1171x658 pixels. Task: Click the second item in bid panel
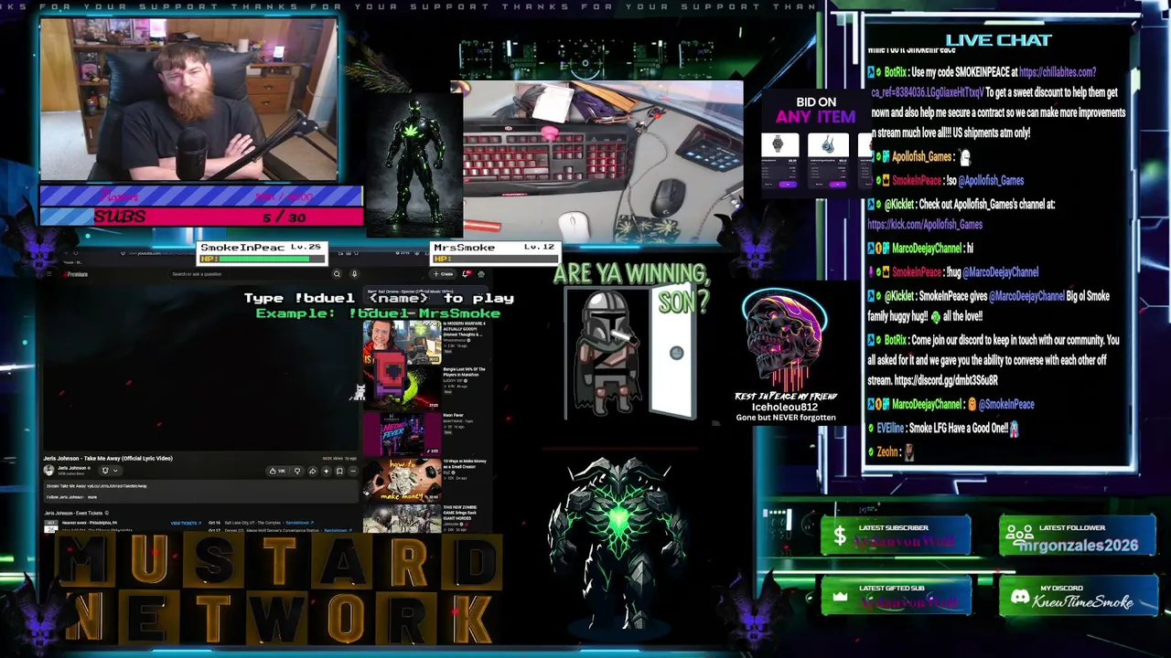point(828,145)
